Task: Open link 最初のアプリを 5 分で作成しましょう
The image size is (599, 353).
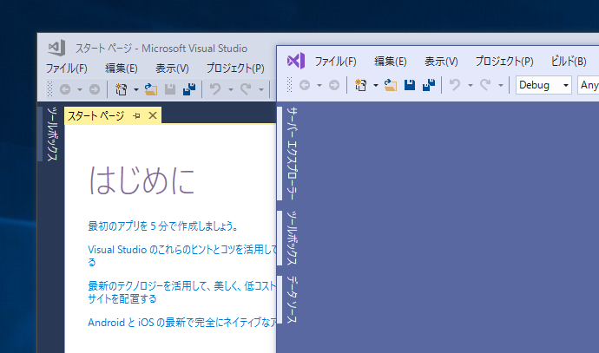Action: coord(163,226)
